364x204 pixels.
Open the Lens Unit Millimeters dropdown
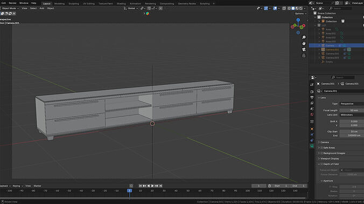click(x=352, y=115)
